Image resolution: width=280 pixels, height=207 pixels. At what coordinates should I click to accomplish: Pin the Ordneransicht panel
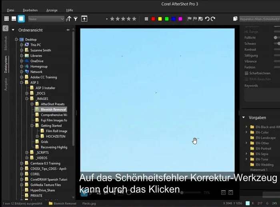[68, 30]
